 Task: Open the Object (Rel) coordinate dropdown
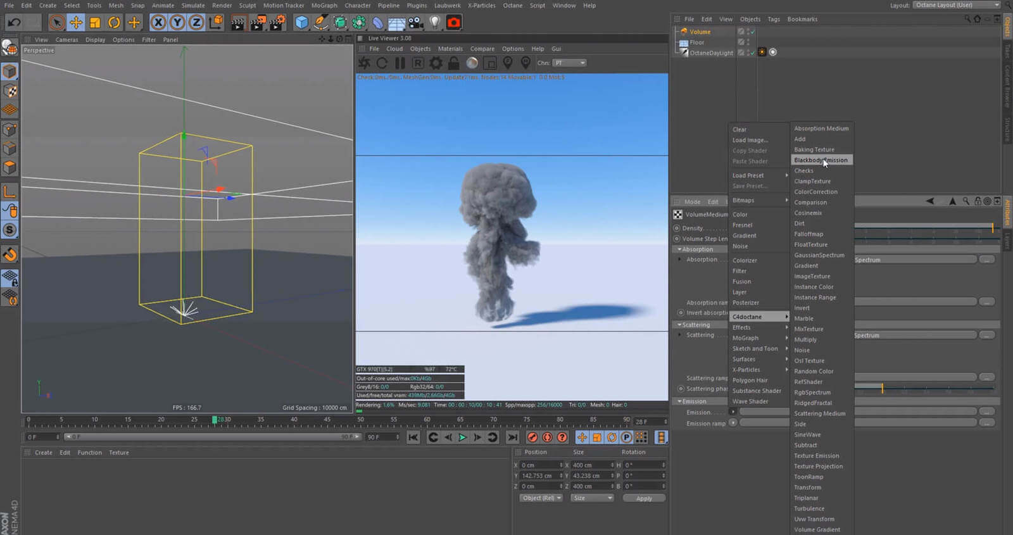coord(541,498)
